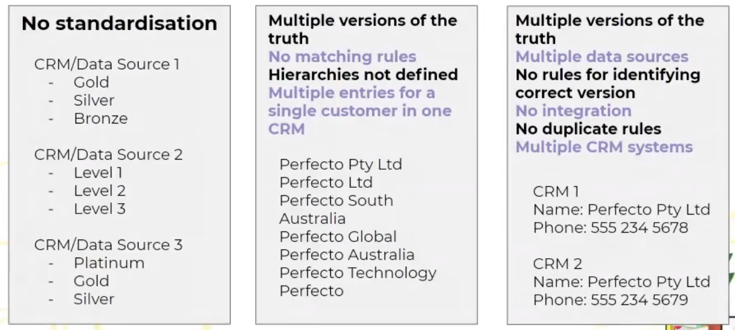Select 'CRM/Data Source 2' label

click(108, 155)
